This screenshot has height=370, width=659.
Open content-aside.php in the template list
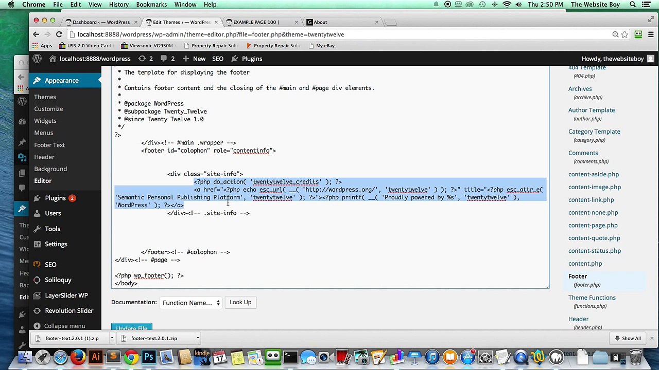(594, 174)
